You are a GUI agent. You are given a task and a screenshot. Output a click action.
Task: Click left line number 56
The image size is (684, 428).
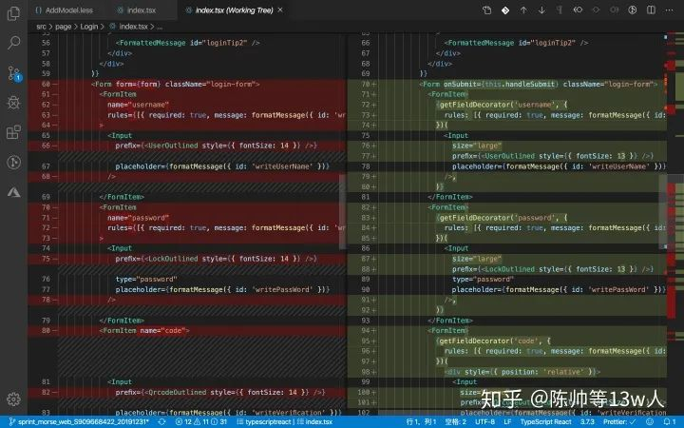click(x=46, y=43)
